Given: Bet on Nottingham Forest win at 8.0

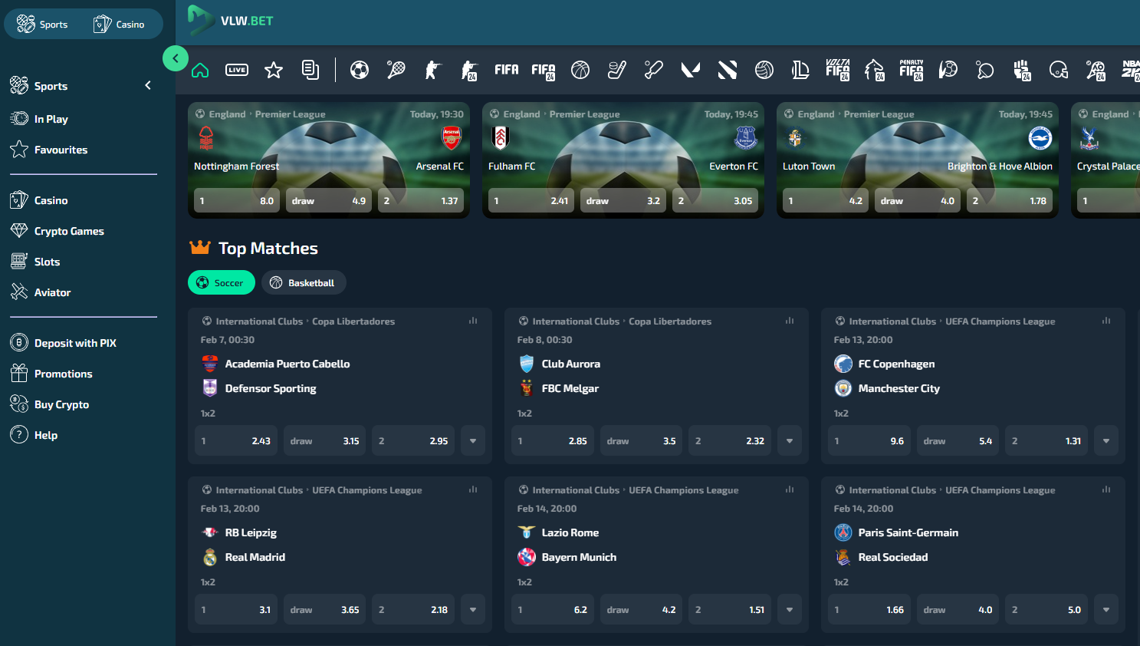Looking at the screenshot, I should coord(237,200).
